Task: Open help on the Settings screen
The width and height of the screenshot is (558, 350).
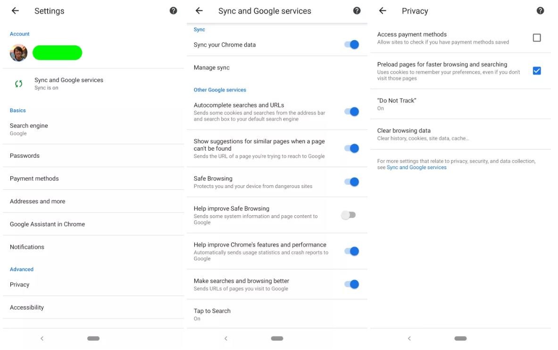Action: coord(174,11)
